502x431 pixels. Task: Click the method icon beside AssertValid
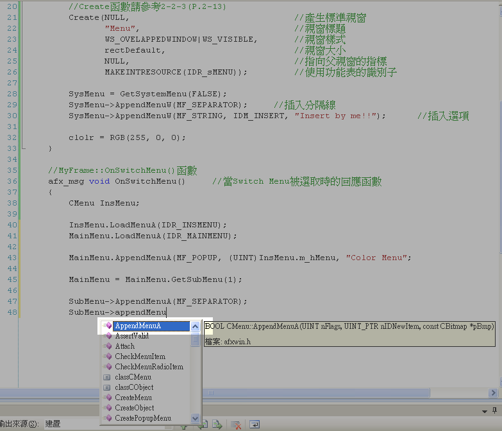click(x=108, y=336)
